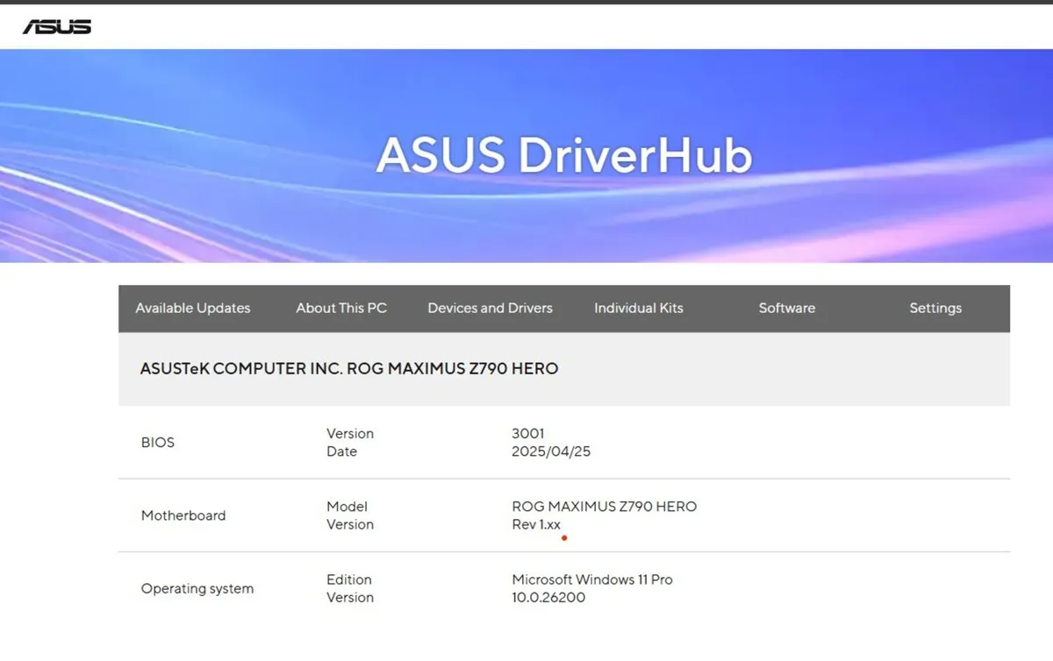Click the motherboard model value ROG MAXIMUS Z790 HERO
Screen dimensions: 1053x661
coord(604,507)
